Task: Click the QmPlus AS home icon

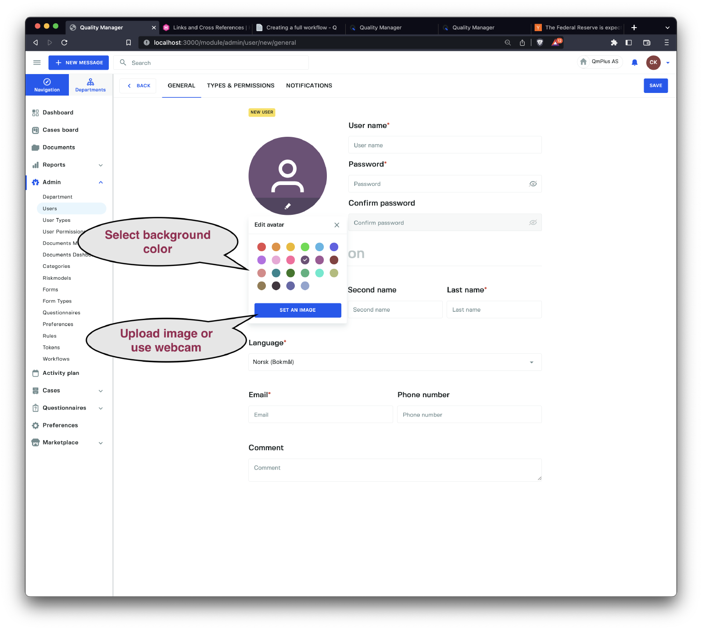Action: [x=584, y=62]
